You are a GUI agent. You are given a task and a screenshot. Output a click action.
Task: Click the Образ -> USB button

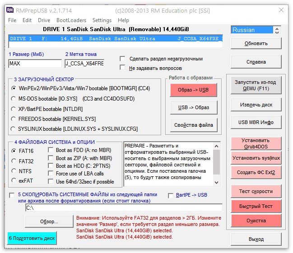pyautogui.click(x=193, y=90)
